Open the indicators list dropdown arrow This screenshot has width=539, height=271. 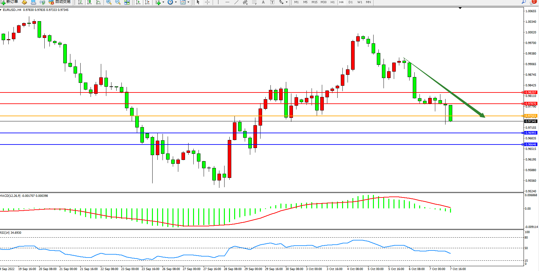coord(163,2)
